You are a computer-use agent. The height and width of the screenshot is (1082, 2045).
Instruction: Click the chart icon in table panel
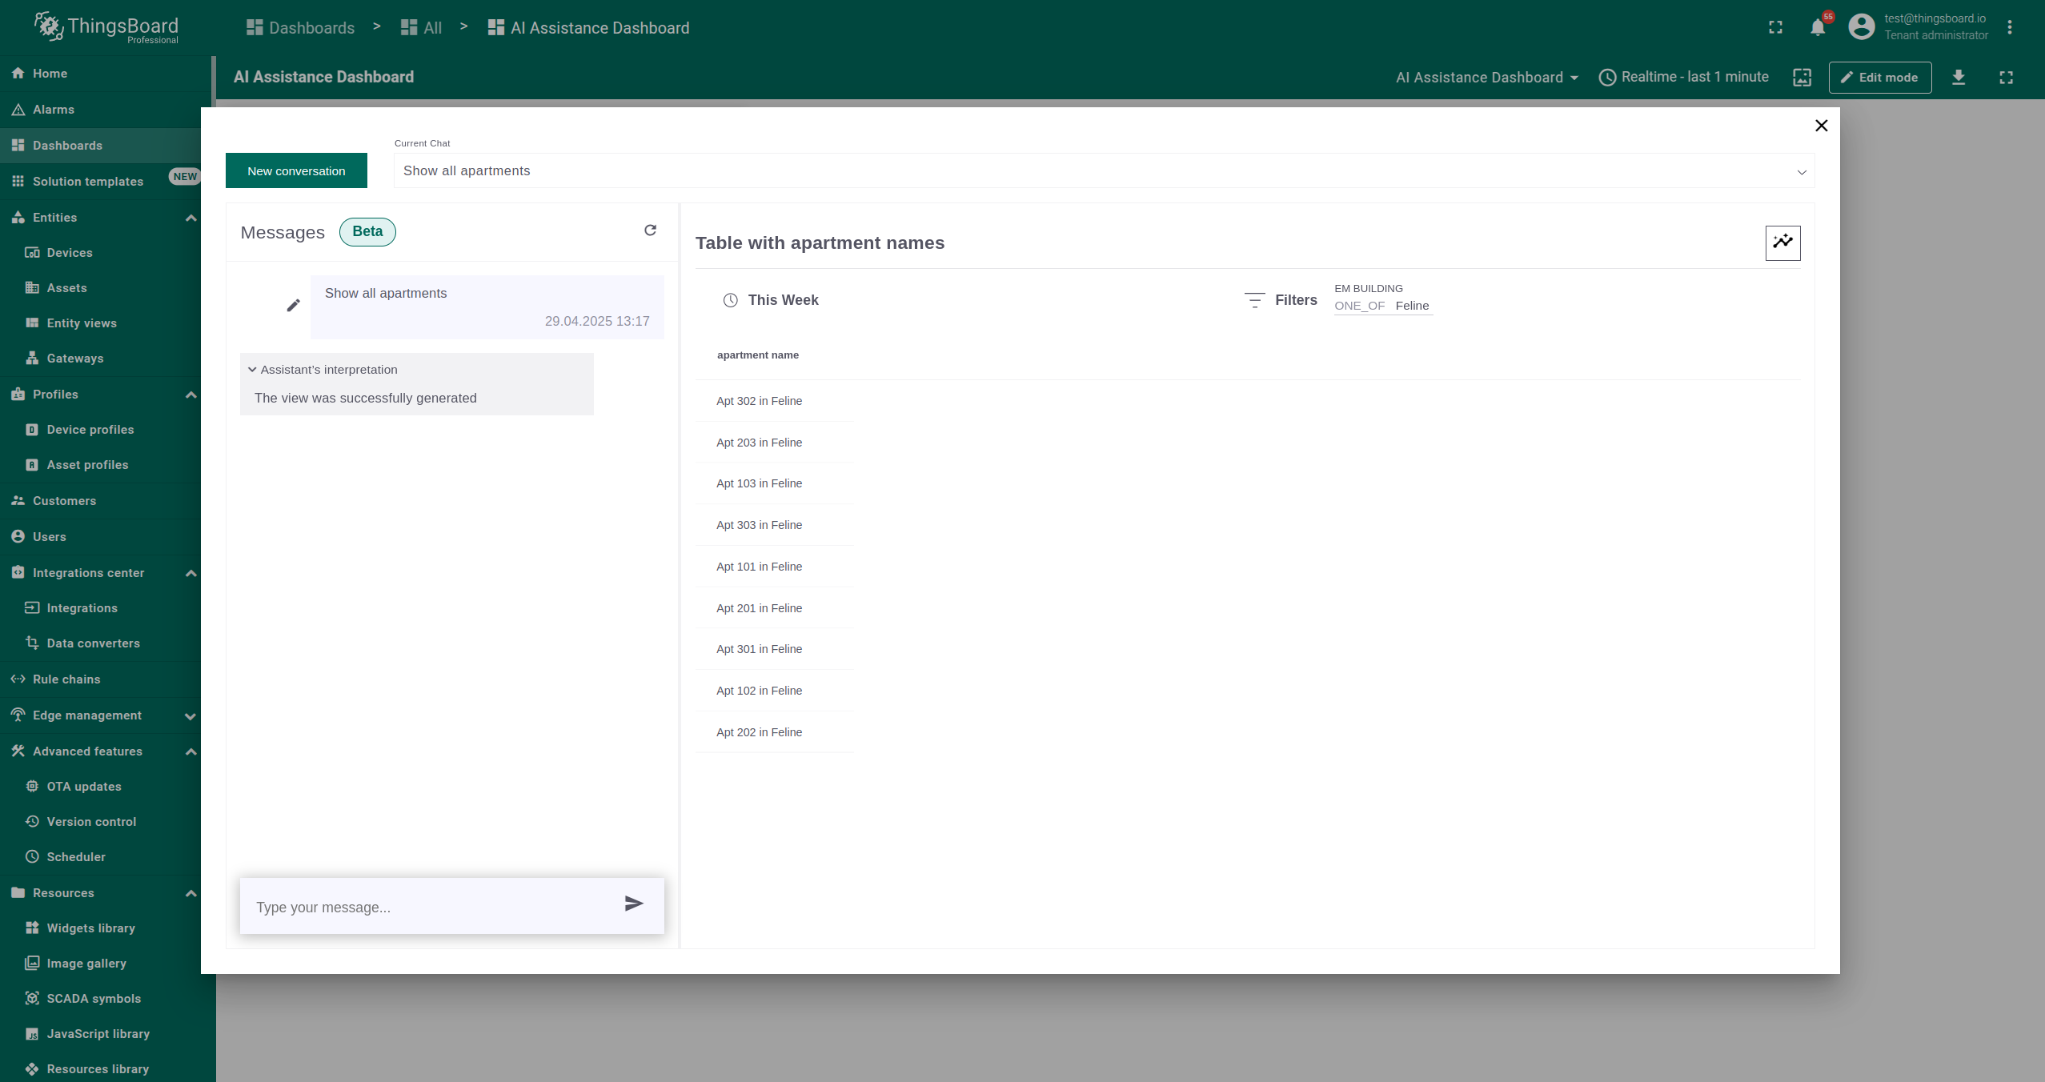[x=1782, y=242]
